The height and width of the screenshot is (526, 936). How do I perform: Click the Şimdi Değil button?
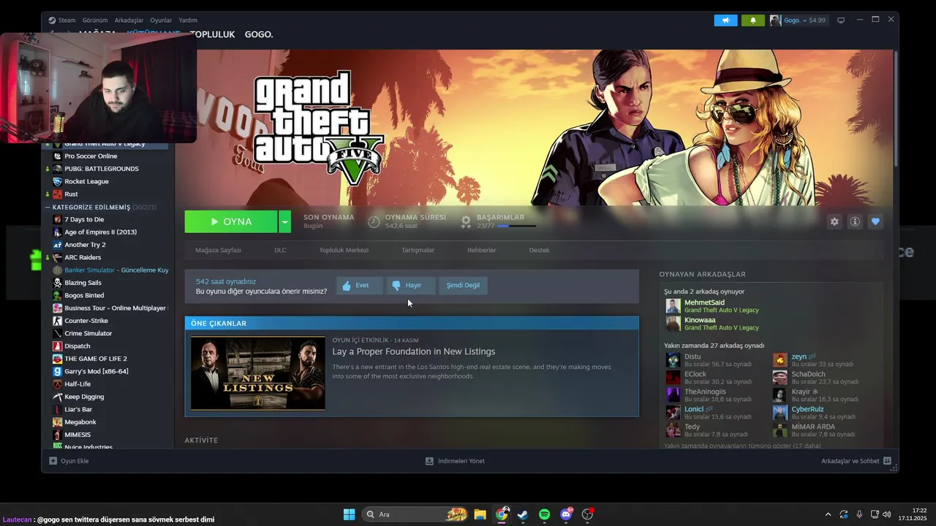463,286
